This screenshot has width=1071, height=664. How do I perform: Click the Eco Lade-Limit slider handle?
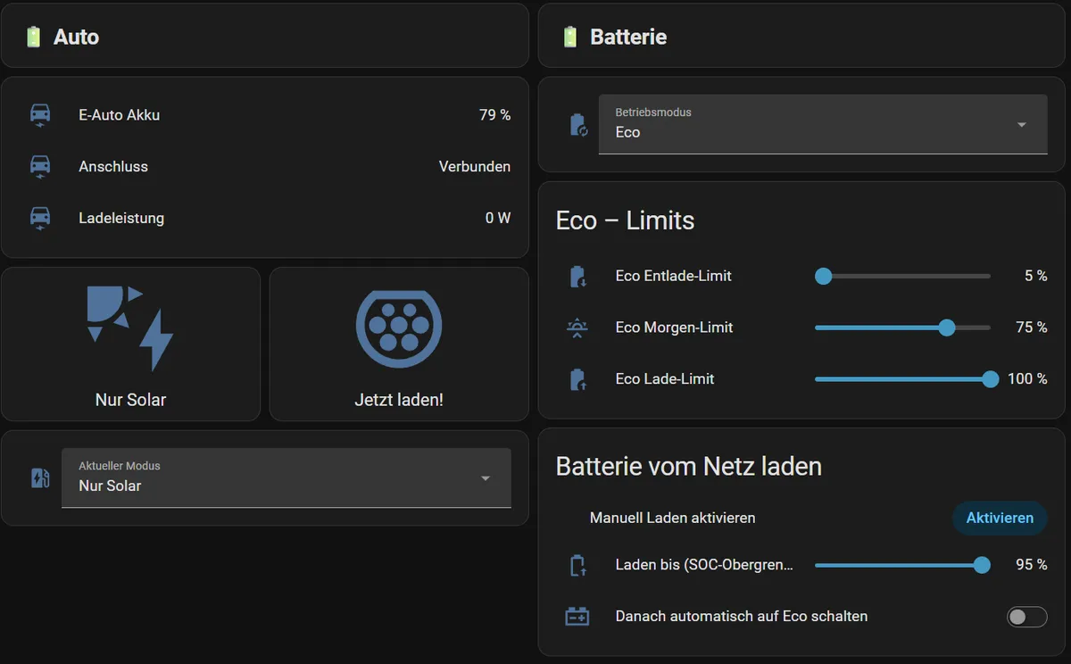pyautogui.click(x=990, y=379)
